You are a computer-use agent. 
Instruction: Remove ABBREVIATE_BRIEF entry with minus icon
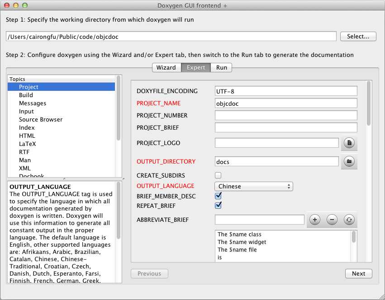332,220
